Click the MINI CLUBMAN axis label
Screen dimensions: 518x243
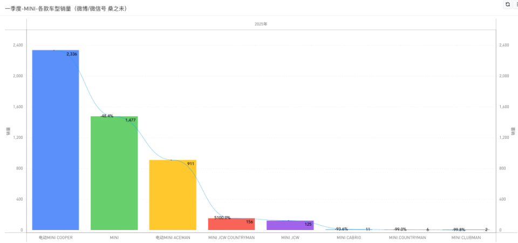pos(466,238)
